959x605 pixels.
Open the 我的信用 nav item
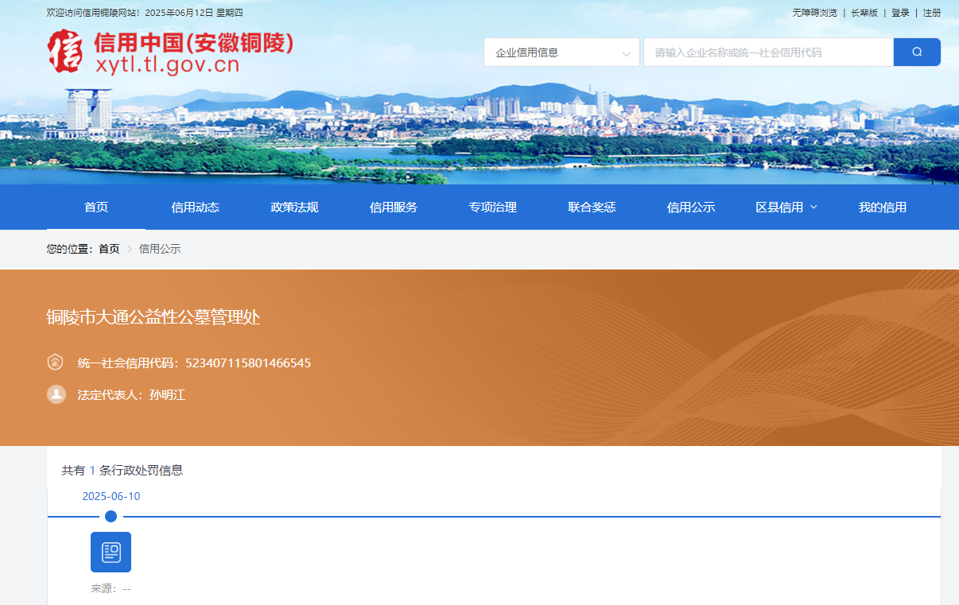[x=883, y=207]
